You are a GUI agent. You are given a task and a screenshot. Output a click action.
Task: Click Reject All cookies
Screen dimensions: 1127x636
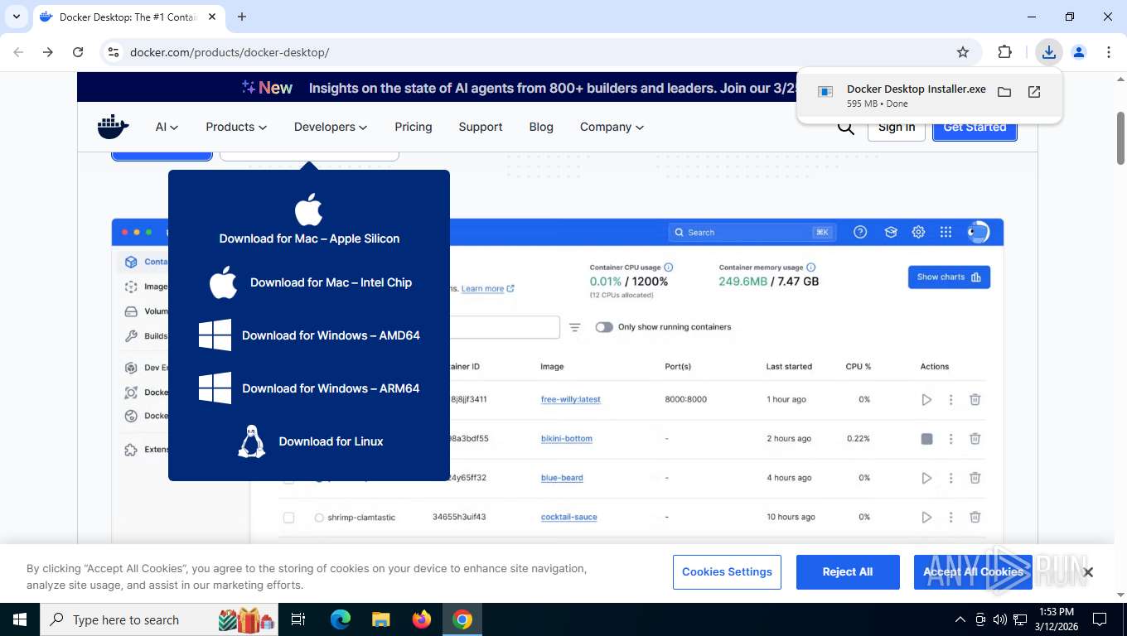coord(848,572)
